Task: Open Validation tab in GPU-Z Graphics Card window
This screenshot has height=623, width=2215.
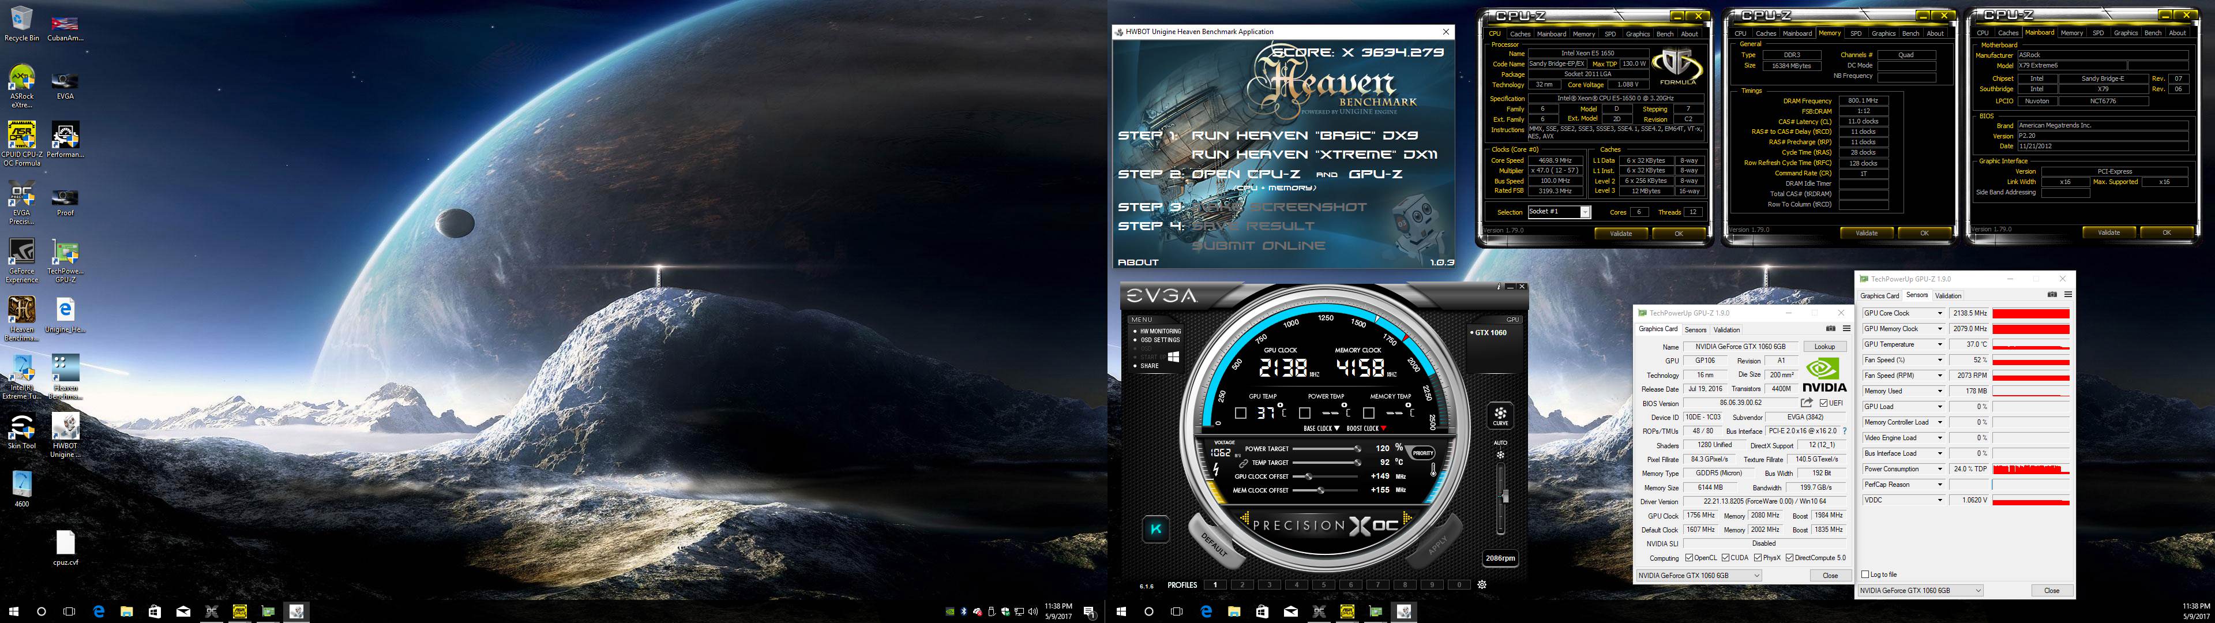Action: [x=1726, y=329]
